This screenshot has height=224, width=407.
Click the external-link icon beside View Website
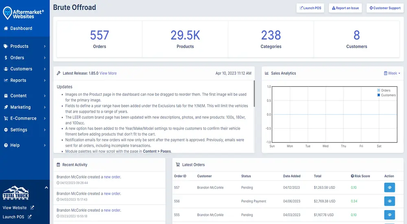pyautogui.click(x=32, y=208)
